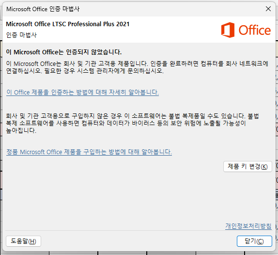The height and width of the screenshot is (255, 278).
Task: Click the 닫기(C) button
Action: (x=254, y=241)
